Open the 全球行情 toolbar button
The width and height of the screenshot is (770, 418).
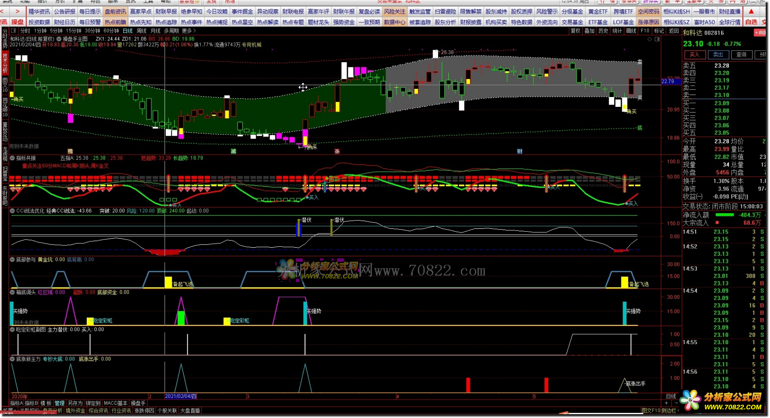click(729, 22)
